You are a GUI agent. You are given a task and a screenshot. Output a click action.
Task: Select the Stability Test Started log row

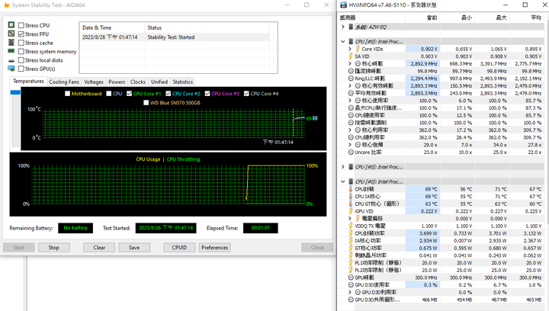[175, 37]
